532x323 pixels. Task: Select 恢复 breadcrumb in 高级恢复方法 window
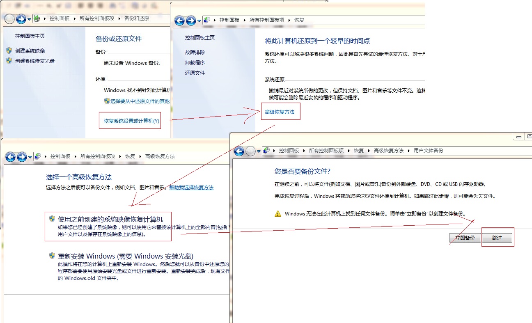(x=130, y=156)
